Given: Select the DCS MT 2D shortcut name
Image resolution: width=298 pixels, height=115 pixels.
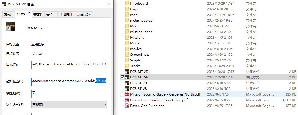Looking at the screenshot, I should pyautogui.click(x=139, y=72).
